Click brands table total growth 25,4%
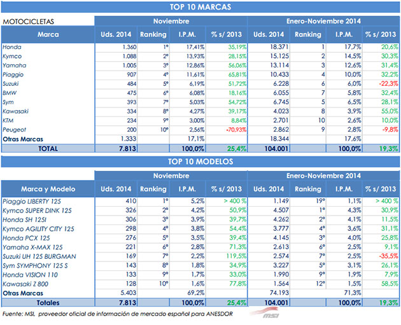 coord(237,148)
